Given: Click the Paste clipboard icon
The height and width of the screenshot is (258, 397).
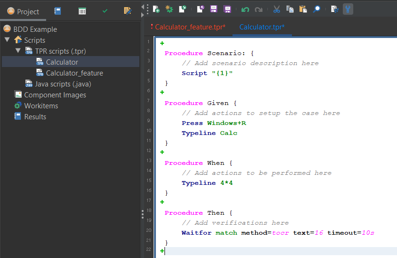Looking at the screenshot, I should (x=303, y=9).
